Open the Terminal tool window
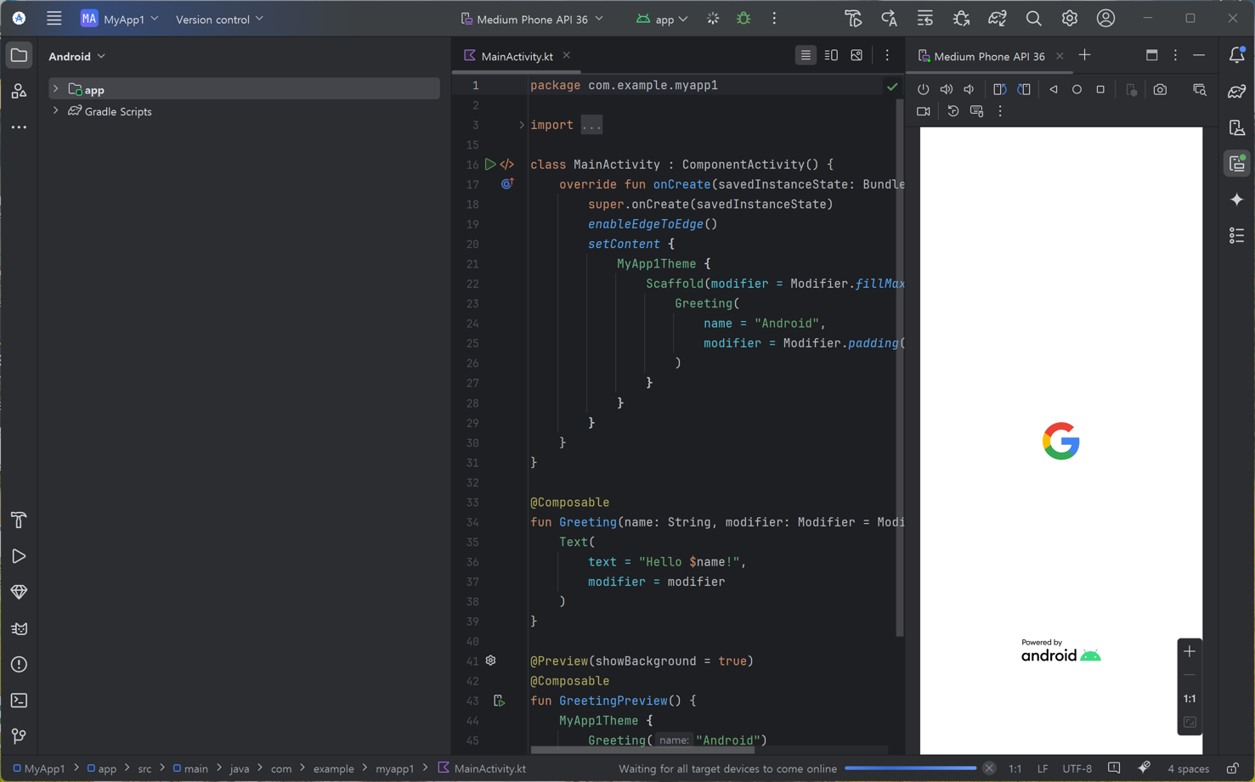Viewport: 1255px width, 782px height. [19, 700]
